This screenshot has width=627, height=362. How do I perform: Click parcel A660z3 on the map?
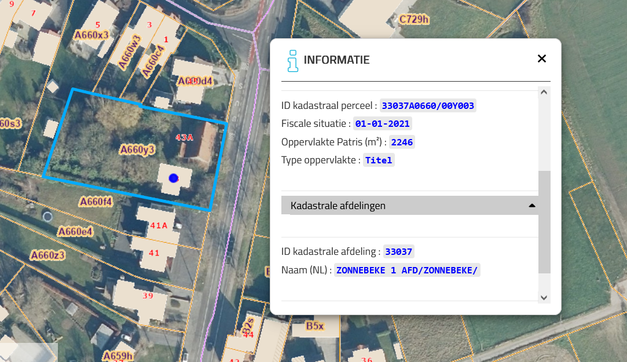click(47, 255)
